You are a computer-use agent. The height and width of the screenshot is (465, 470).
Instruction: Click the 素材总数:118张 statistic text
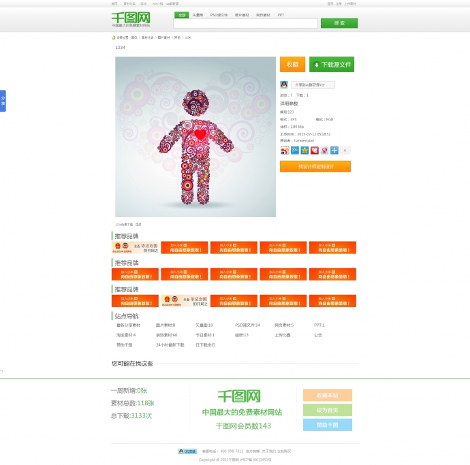tap(133, 403)
